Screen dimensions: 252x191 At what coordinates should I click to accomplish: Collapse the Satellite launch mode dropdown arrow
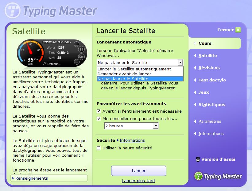pyautogui.click(x=180, y=62)
